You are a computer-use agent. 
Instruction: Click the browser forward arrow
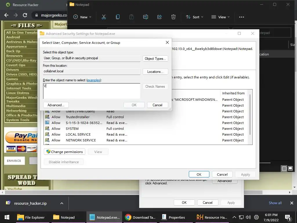16,15
